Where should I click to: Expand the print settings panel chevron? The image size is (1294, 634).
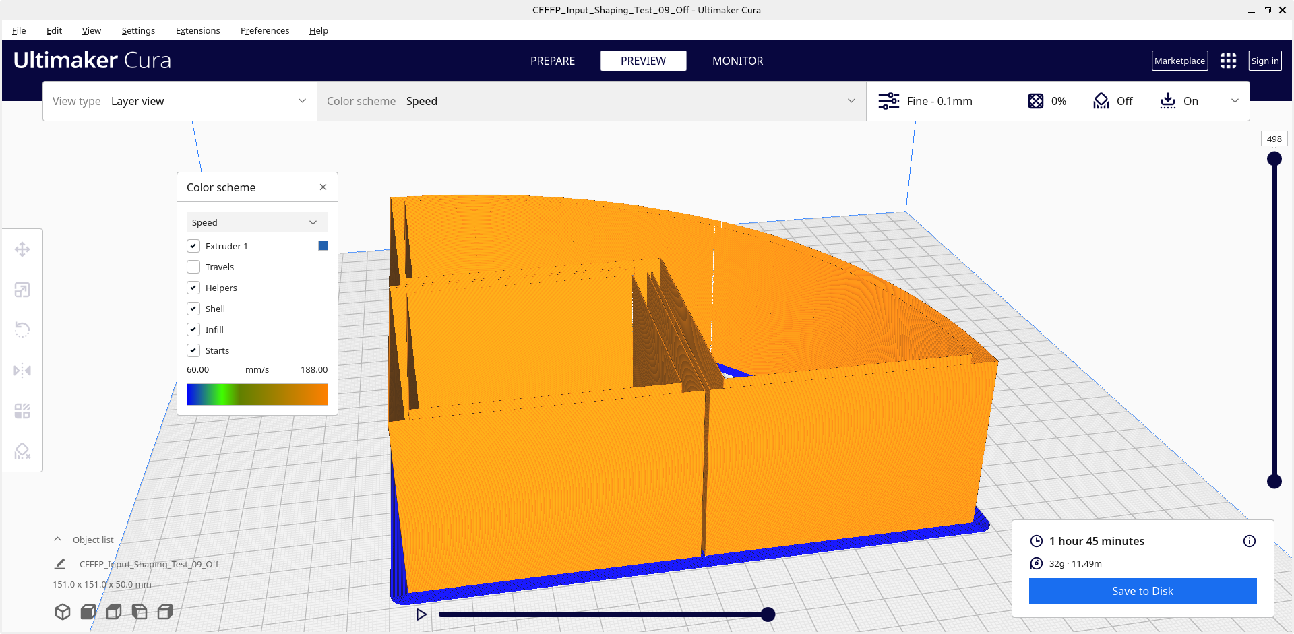point(1235,101)
